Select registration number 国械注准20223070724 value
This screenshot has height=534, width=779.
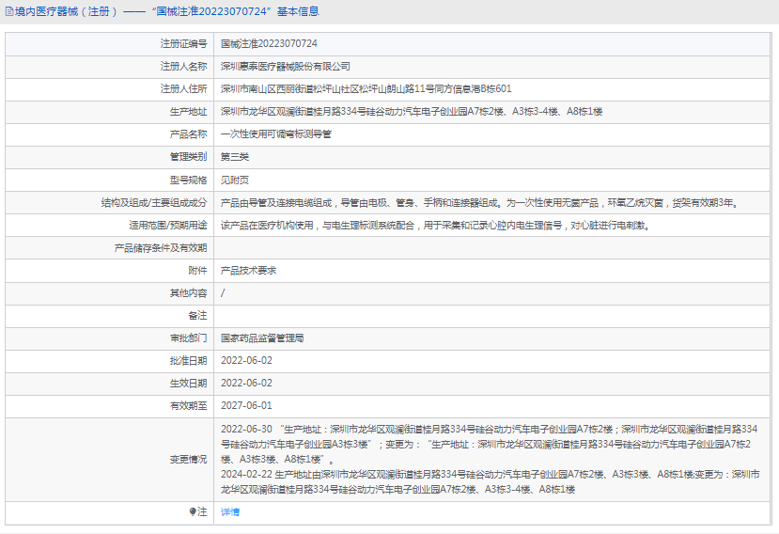(269, 44)
